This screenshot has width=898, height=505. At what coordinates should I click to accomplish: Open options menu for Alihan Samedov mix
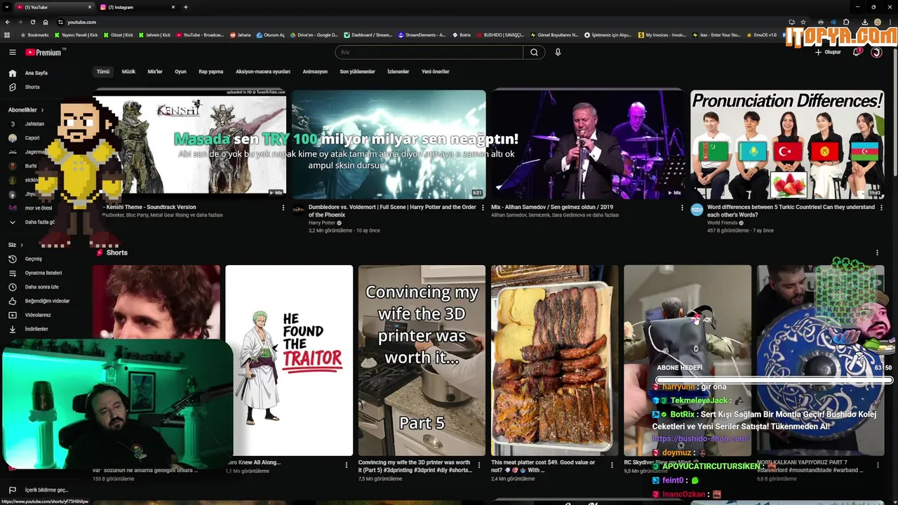coord(682,208)
